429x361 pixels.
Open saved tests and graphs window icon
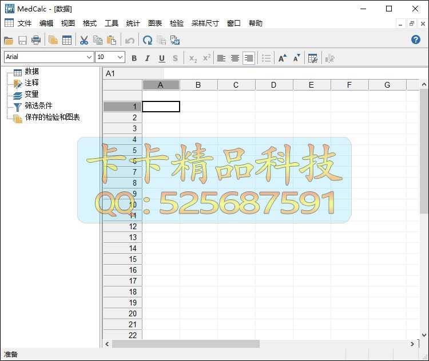pyautogui.click(x=53, y=41)
